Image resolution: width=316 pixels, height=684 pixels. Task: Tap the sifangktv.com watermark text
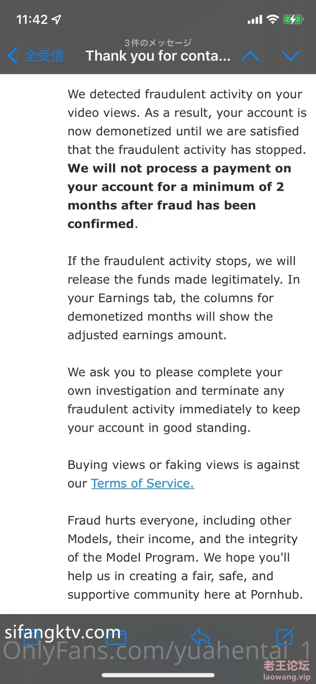pos(62,633)
